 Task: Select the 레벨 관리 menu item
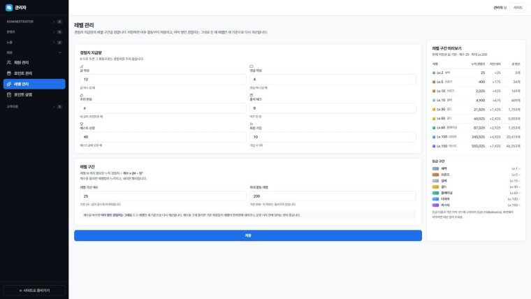(x=34, y=84)
